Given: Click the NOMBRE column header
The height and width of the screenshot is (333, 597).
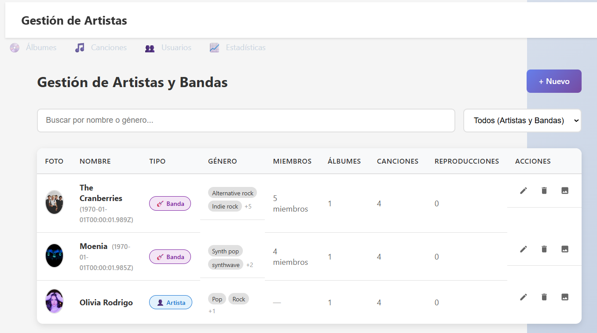Looking at the screenshot, I should coord(95,161).
